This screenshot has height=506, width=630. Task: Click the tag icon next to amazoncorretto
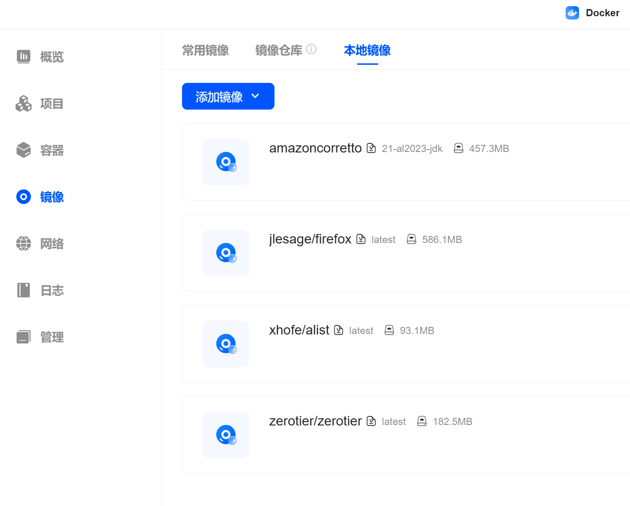coord(371,148)
